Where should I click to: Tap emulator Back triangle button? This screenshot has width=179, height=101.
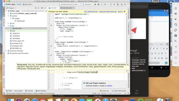coord(176,47)
